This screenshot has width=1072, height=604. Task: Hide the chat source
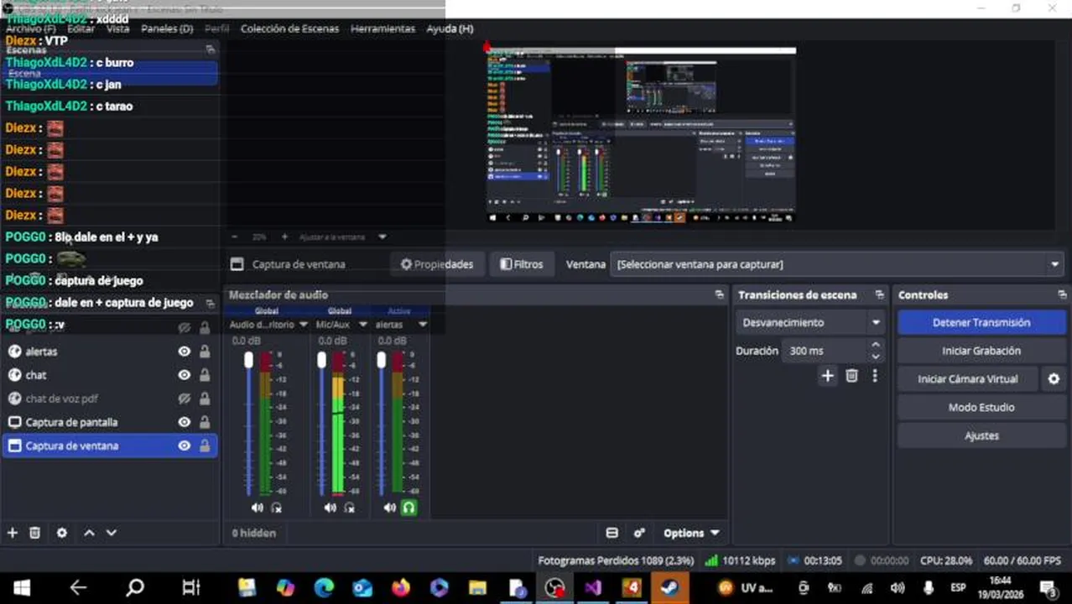pos(184,375)
